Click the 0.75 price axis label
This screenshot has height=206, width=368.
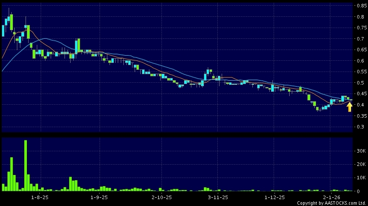pos(362,28)
